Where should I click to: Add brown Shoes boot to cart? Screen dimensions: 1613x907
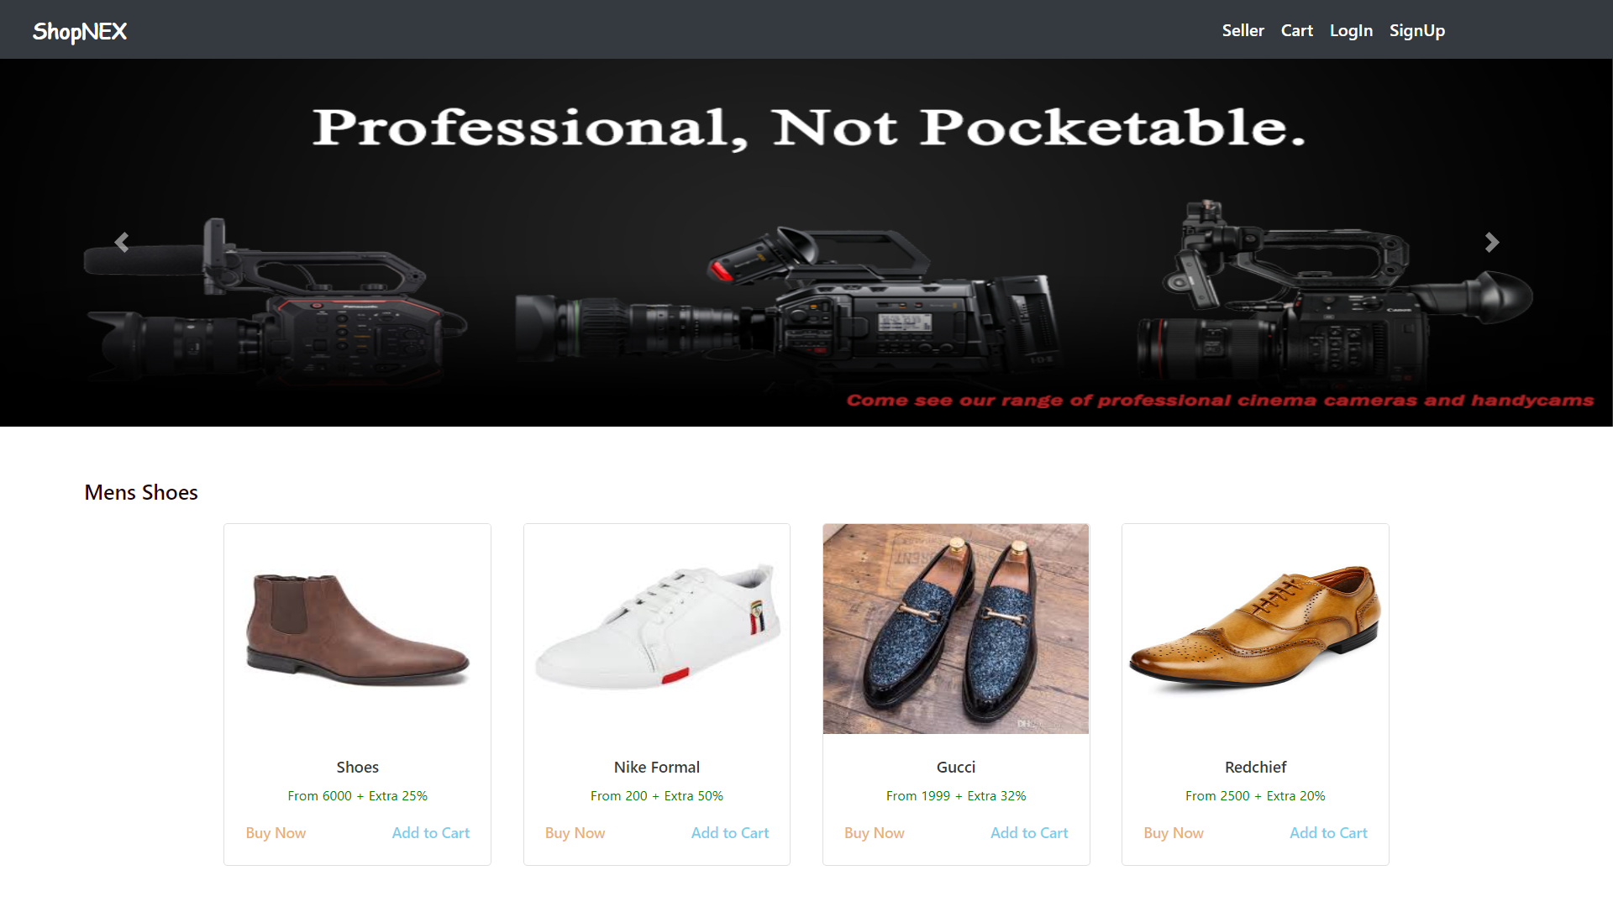point(430,832)
